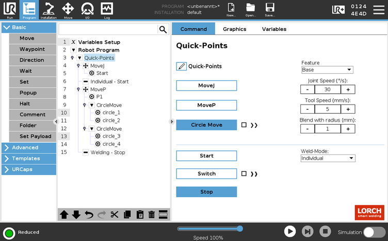Toggle the Simulation switch
The height and width of the screenshot is (241, 388).
pyautogui.click(x=374, y=232)
